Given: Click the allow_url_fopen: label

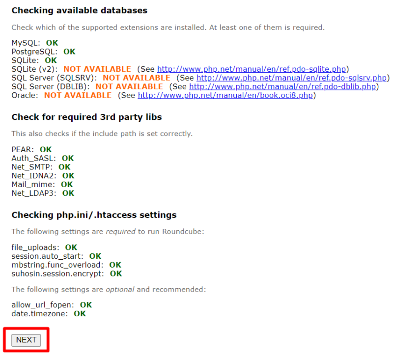Looking at the screenshot, I should pyautogui.click(x=43, y=305).
